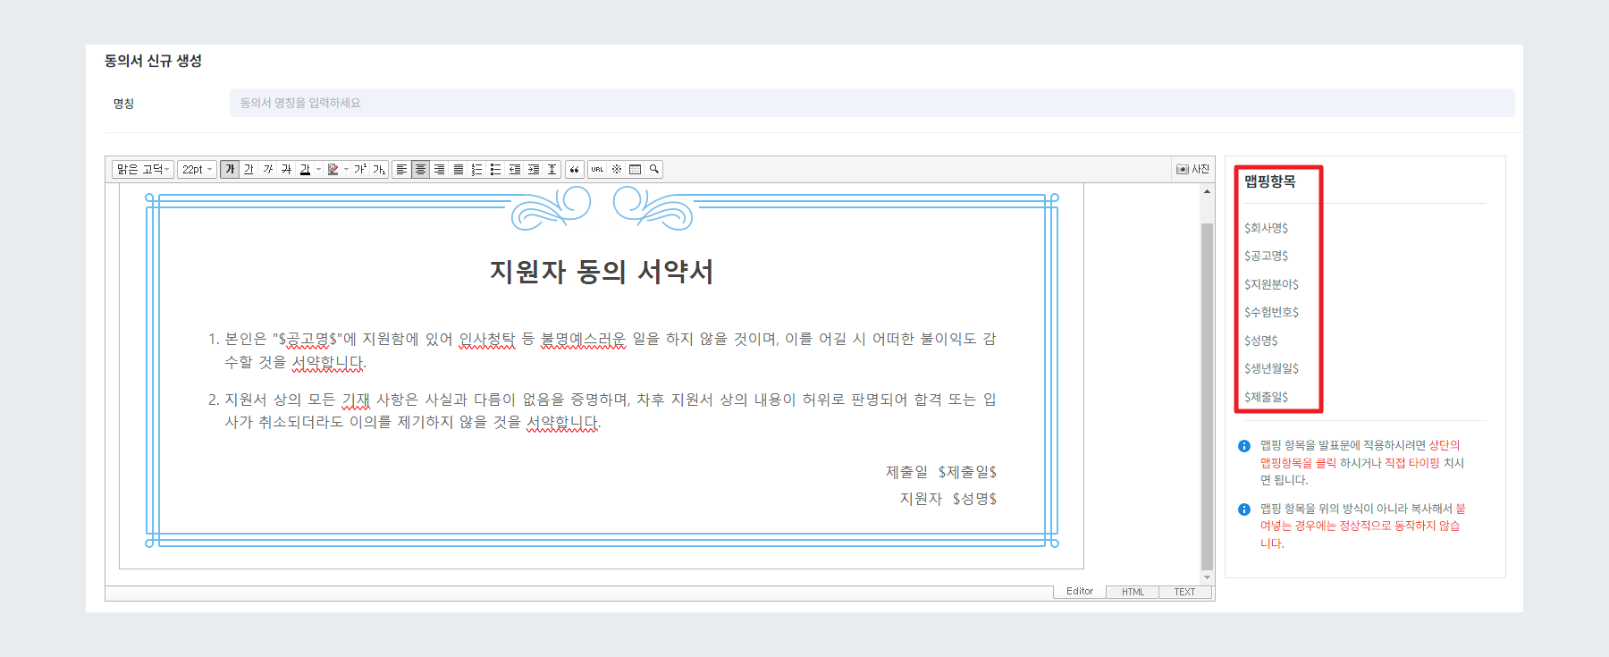The height and width of the screenshot is (657, 1609).
Task: Click the editor scrollbar up arrow
Action: tap(1207, 191)
